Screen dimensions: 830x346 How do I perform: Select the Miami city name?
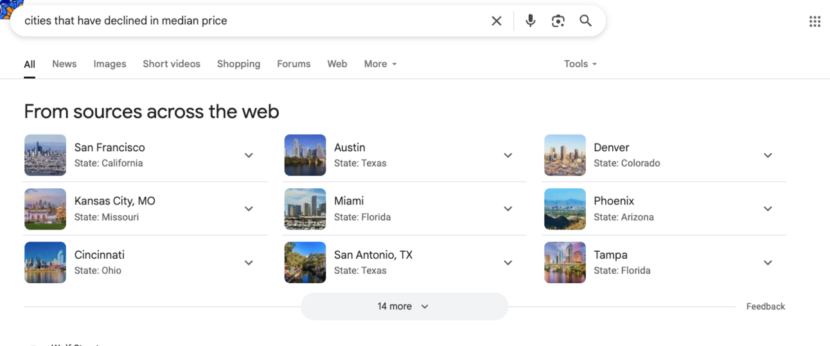pos(349,201)
